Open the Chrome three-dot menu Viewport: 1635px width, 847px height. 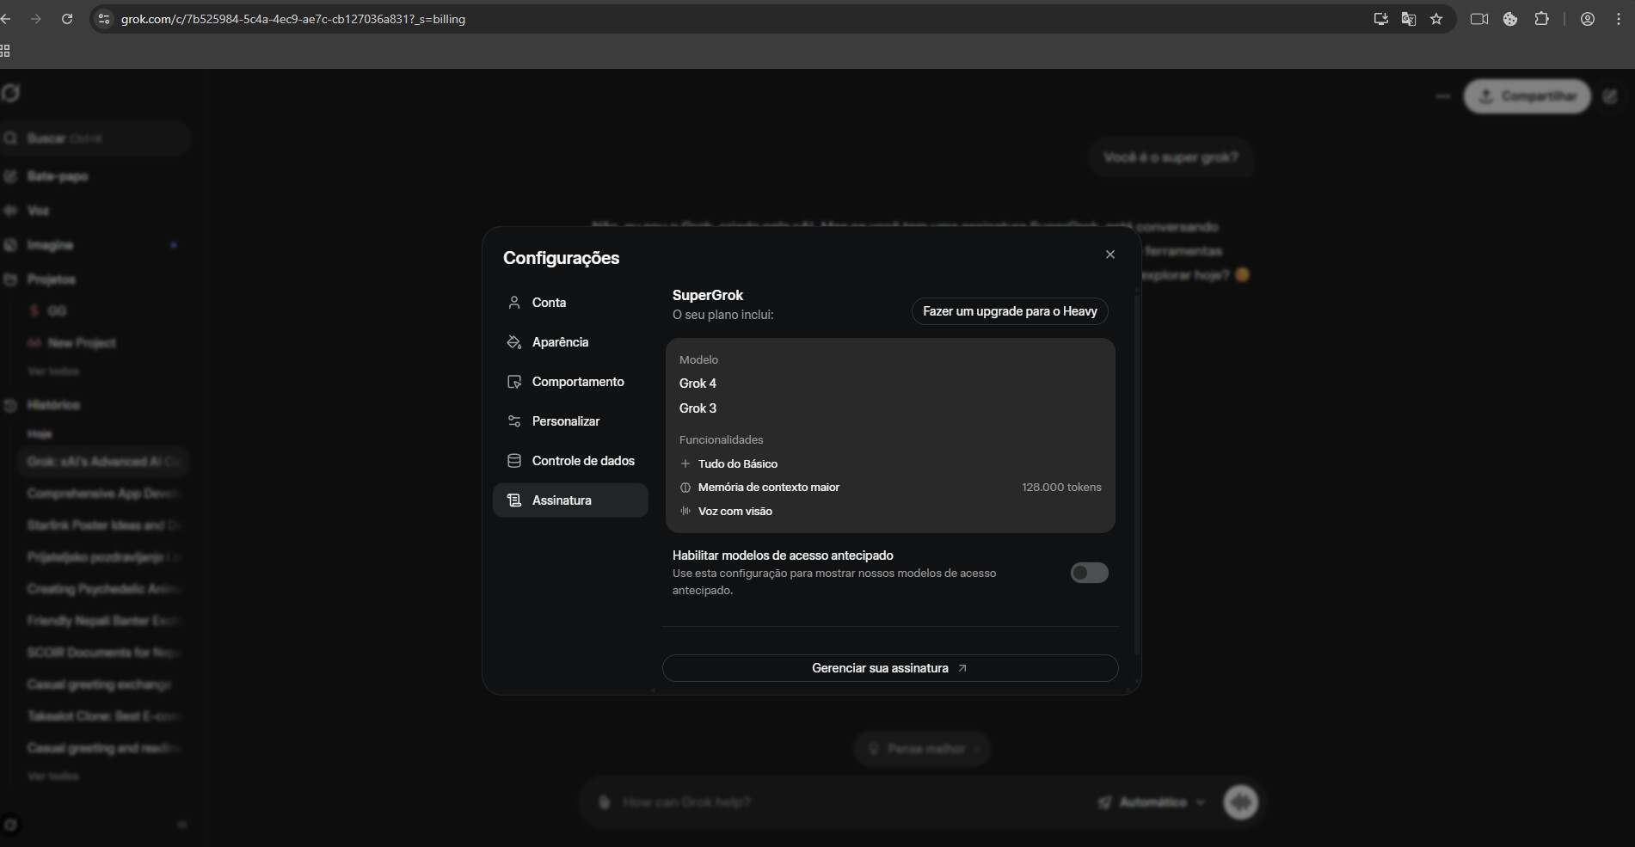(1619, 19)
